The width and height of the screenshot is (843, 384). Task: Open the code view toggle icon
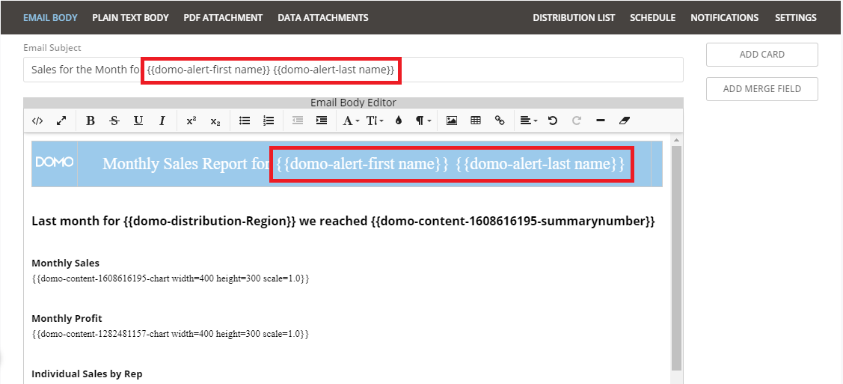click(37, 121)
